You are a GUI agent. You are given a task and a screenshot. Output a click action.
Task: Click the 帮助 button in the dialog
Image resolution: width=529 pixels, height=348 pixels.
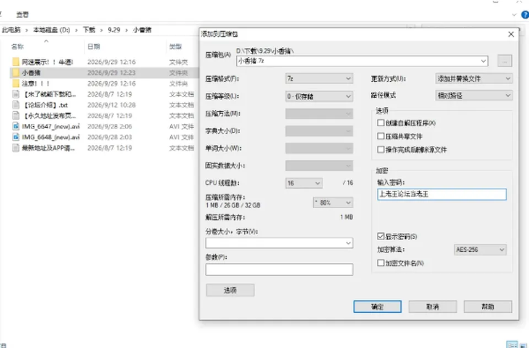tap(488, 307)
